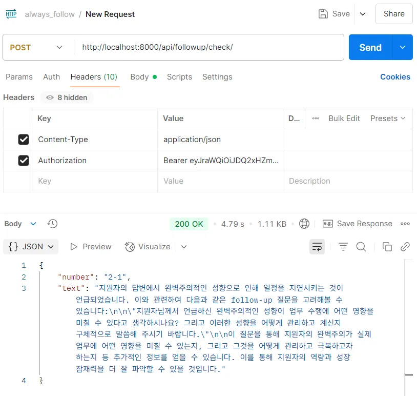Image resolution: width=417 pixels, height=396 pixels.
Task: Switch to the Params tab
Action: (x=19, y=77)
